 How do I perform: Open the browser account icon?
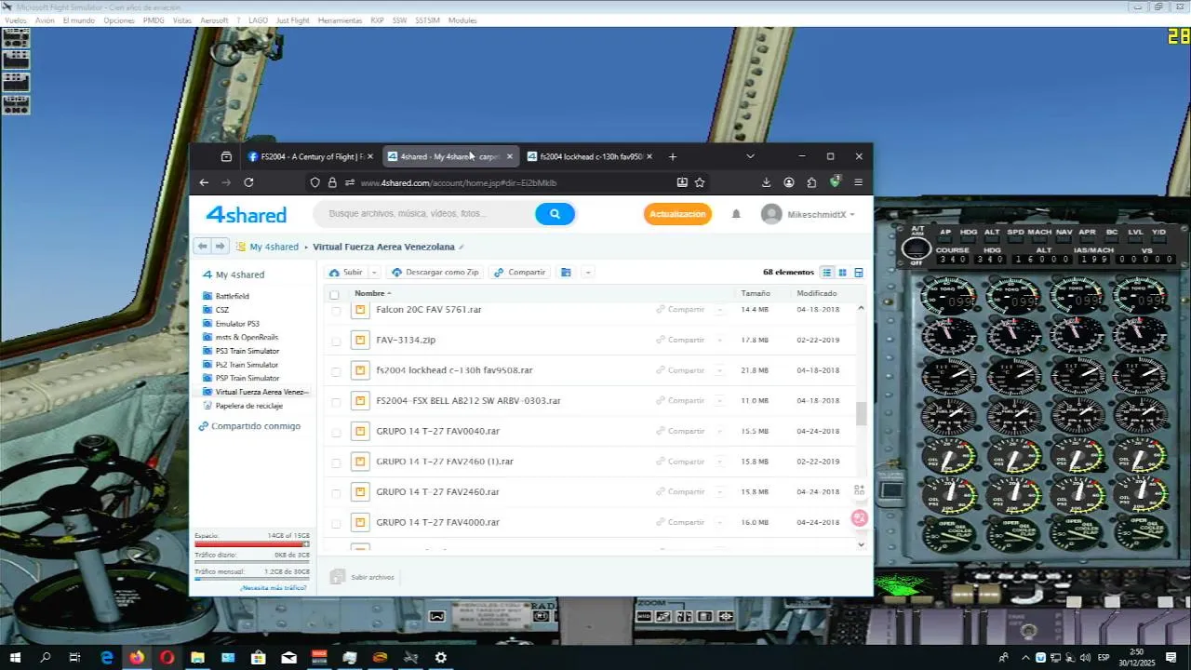pos(789,182)
